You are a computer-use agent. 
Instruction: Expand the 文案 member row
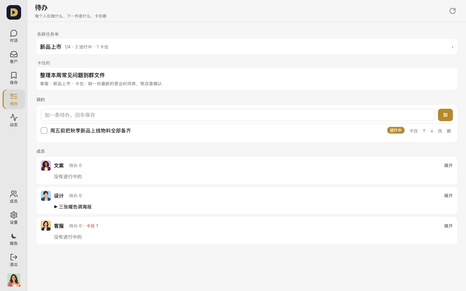pos(448,166)
